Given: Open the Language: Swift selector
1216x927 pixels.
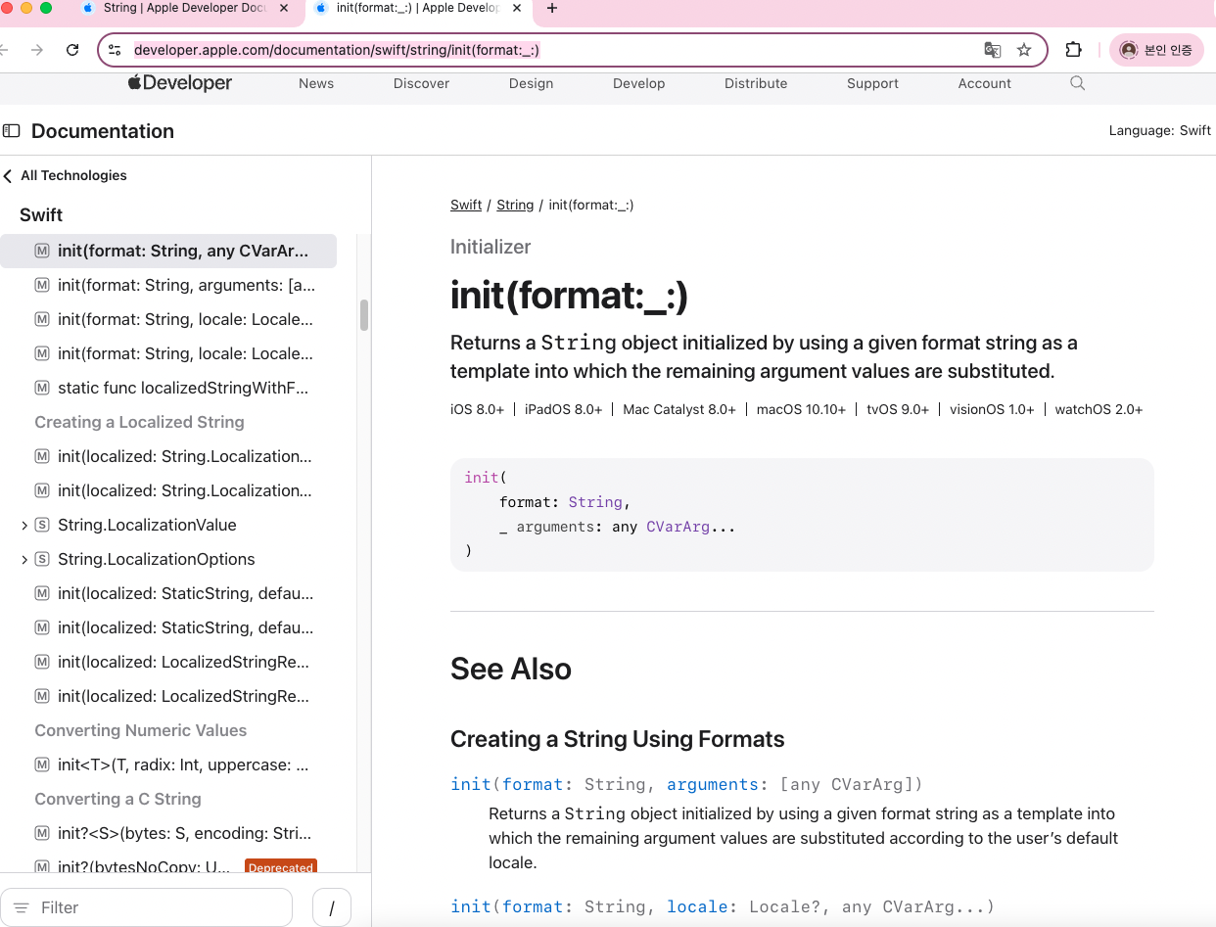Looking at the screenshot, I should pyautogui.click(x=1159, y=131).
